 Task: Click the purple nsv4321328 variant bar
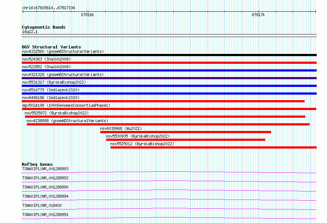tap(169, 78)
